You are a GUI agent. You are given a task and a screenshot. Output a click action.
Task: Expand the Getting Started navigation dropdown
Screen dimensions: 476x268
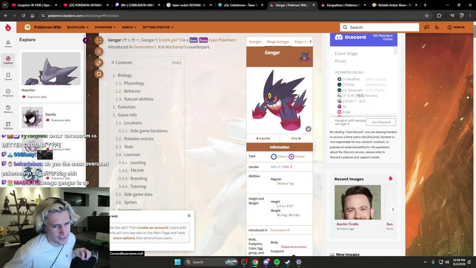point(158,27)
